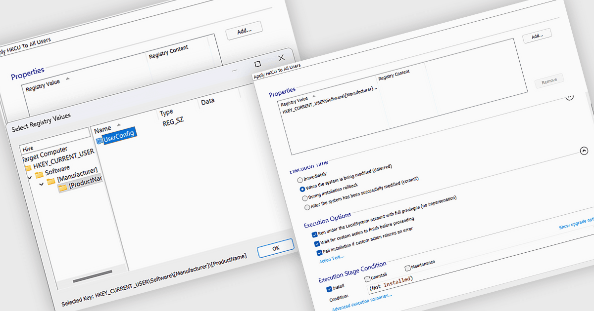
Task: Click the HKEY_CURRENT_USER folder icon
Action: pos(28,168)
